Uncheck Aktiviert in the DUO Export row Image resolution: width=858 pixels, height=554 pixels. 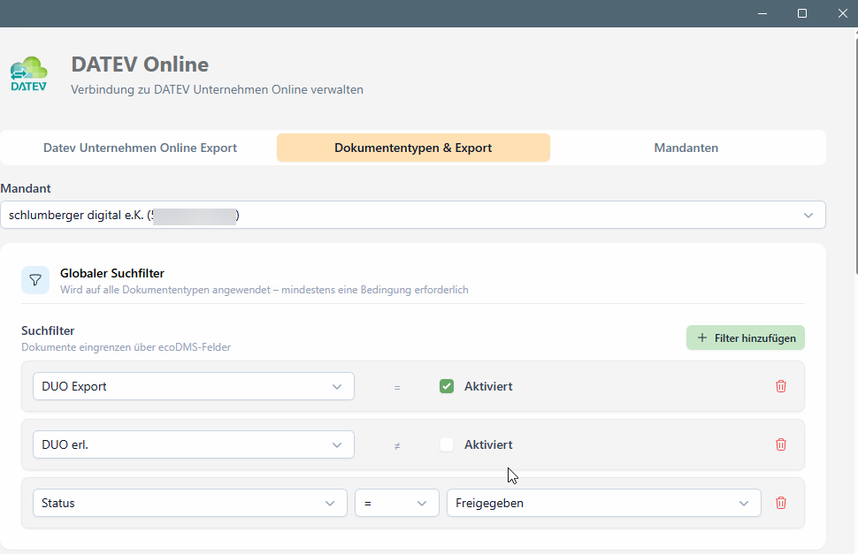tap(447, 386)
